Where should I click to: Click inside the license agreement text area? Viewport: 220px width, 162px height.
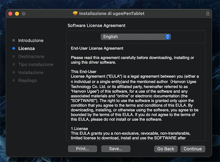pyautogui.click(x=135, y=92)
